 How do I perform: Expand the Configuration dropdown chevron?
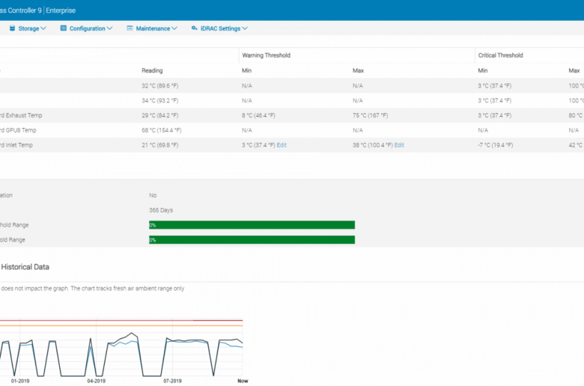109,28
